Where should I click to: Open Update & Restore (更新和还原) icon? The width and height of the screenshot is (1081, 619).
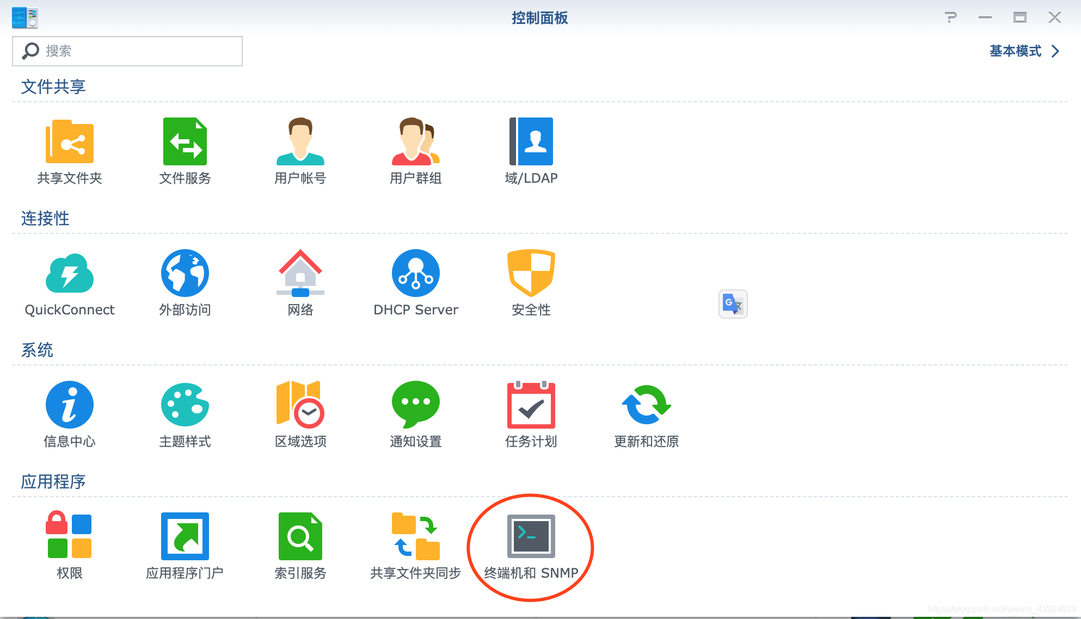point(647,405)
